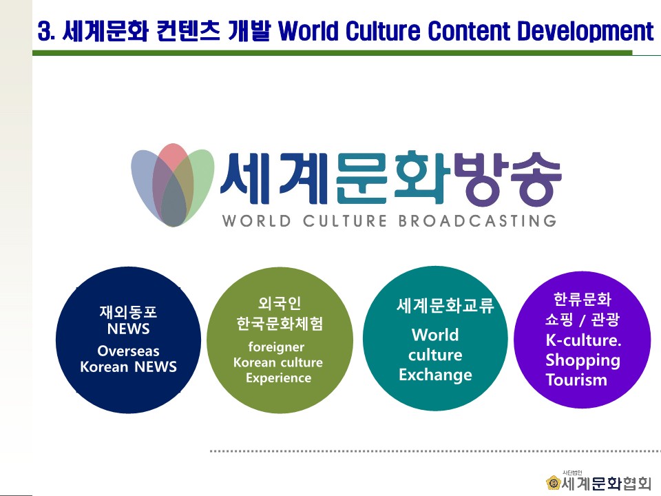Select the 'WORLD CULTURE BROADCASTING' subtitle

tap(390, 220)
